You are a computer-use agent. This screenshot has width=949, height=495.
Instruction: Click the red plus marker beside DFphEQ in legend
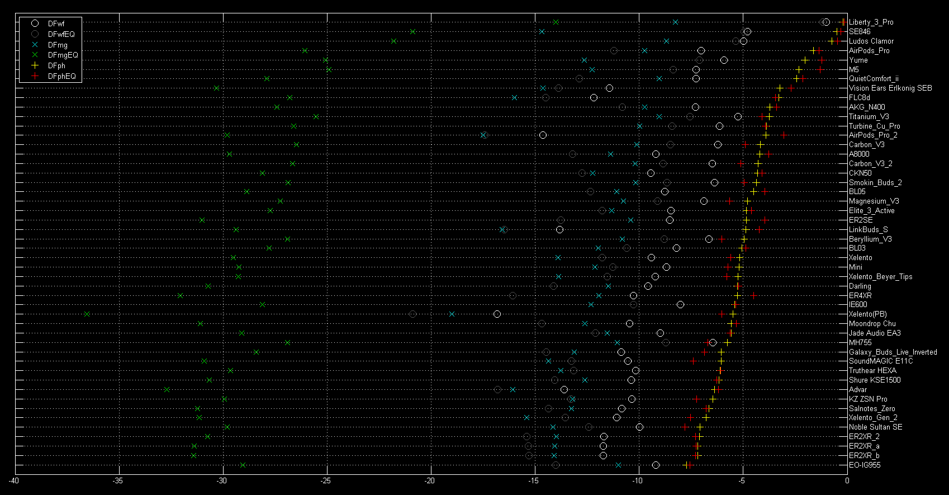coord(35,76)
